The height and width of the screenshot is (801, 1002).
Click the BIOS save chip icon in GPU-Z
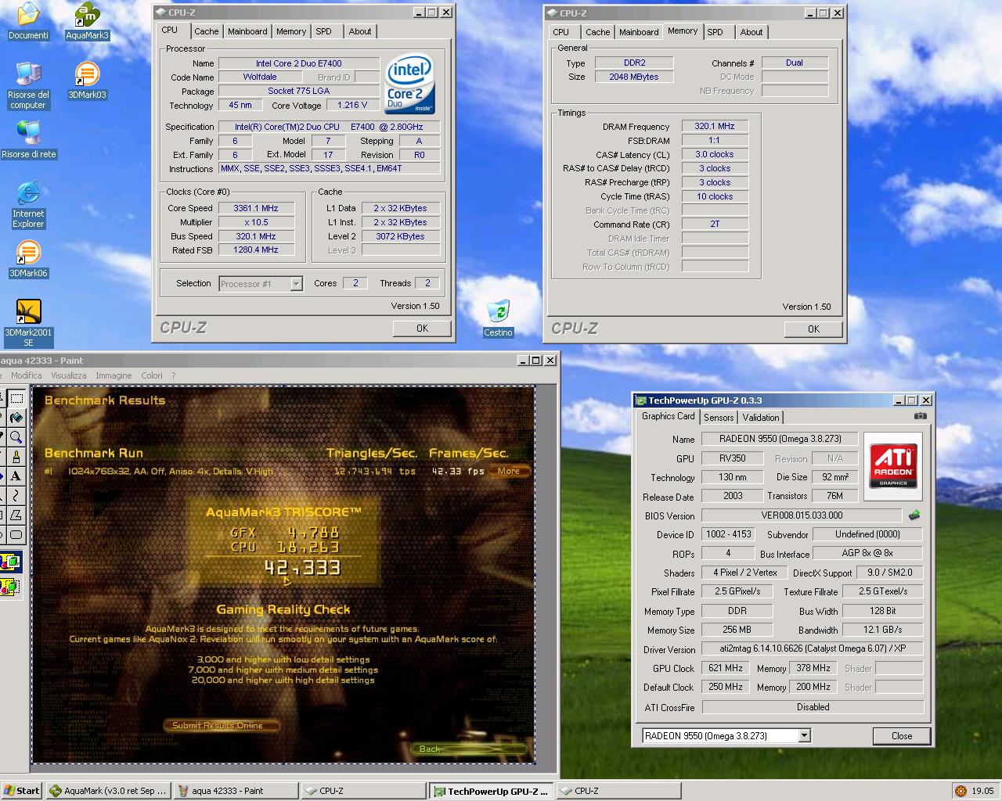914,515
